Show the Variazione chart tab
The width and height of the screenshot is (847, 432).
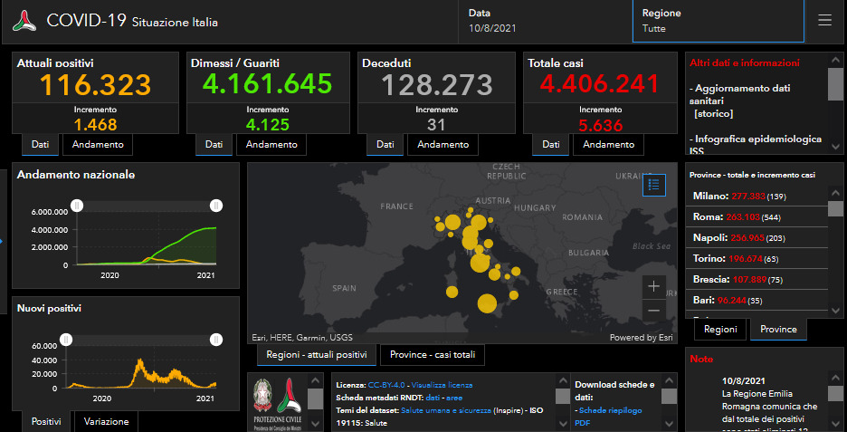[106, 421]
